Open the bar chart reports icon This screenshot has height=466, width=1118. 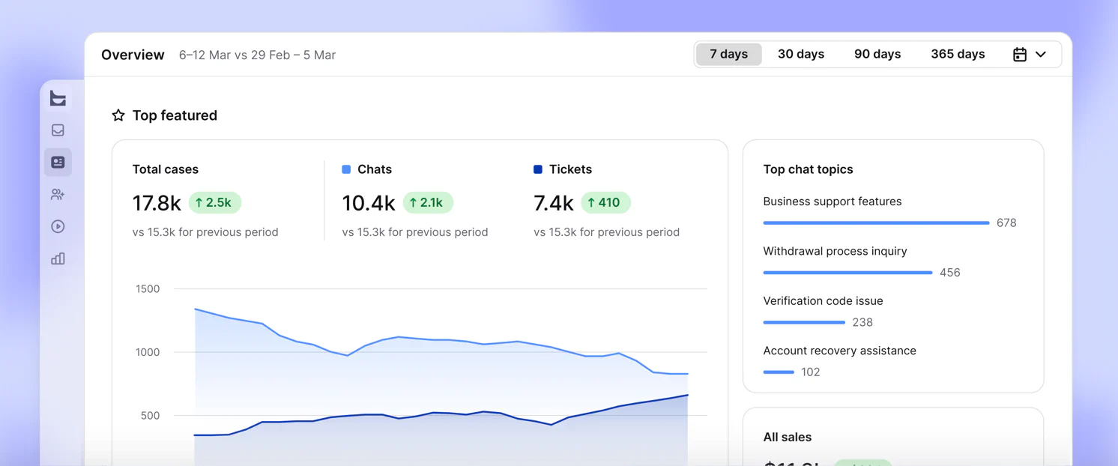tap(58, 259)
